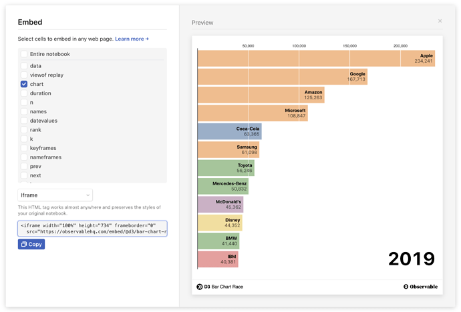Tick the viewof replay checkbox

click(x=25, y=75)
